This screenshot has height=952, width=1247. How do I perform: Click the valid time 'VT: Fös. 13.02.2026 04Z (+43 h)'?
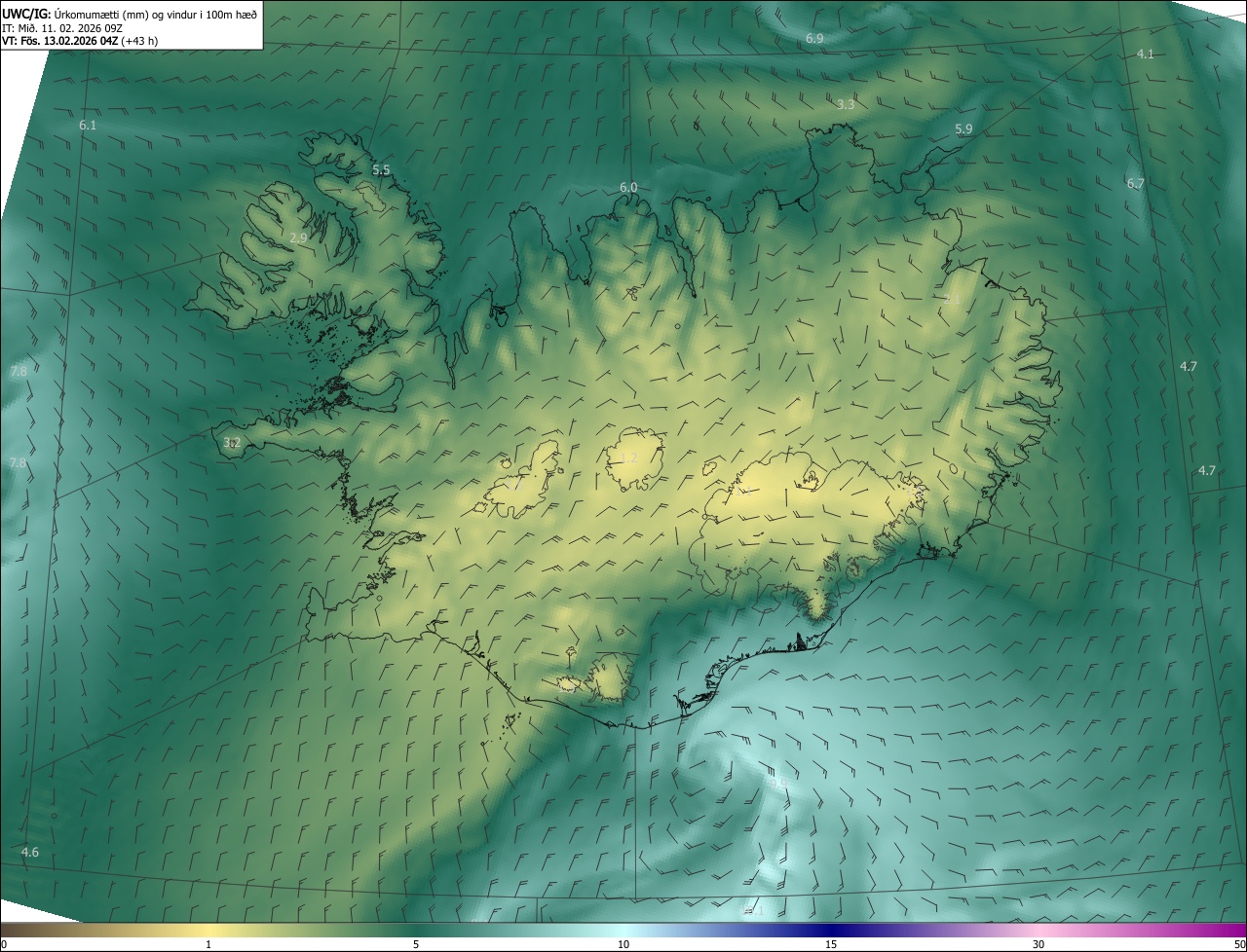coord(80,41)
